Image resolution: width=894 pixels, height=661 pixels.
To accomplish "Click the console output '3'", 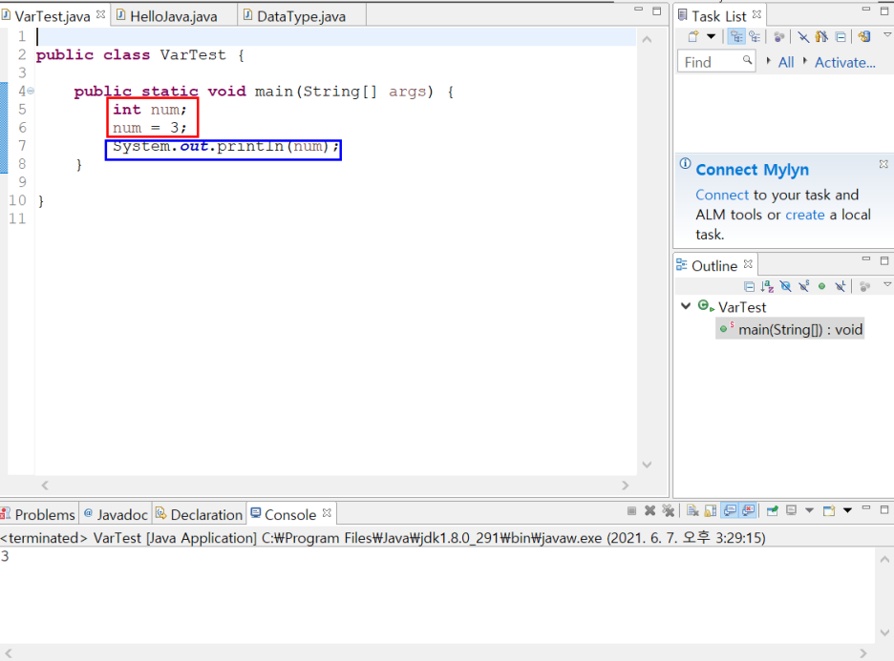I will tap(5, 556).
